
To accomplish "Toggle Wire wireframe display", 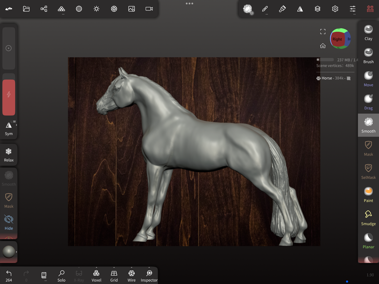I will pyautogui.click(x=131, y=276).
